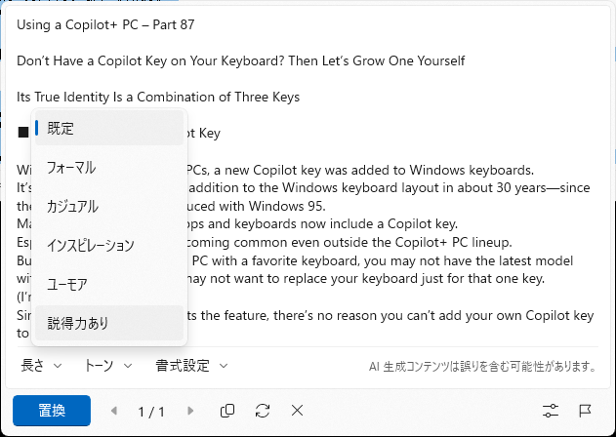This screenshot has width=616, height=437.
Task: Pick the カジュアル tone option
Action: (109, 207)
